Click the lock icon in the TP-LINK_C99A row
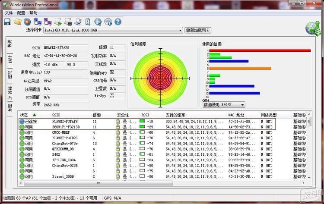 (x=118, y=160)
